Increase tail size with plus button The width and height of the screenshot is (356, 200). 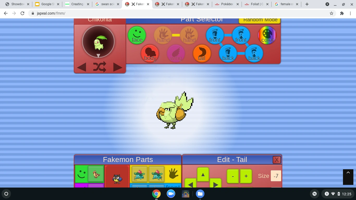coord(246,176)
